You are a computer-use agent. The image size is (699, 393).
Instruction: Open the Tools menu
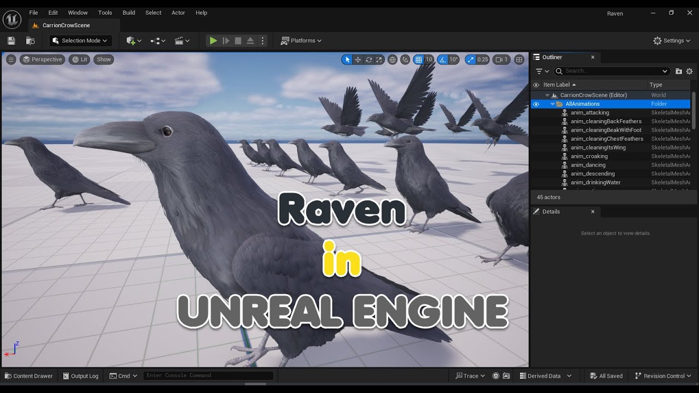click(x=105, y=13)
